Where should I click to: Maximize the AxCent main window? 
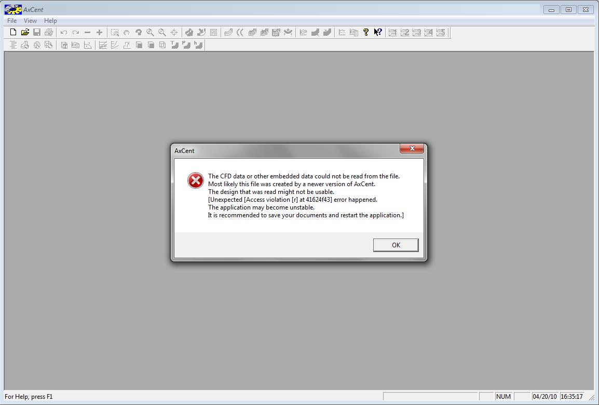pyautogui.click(x=568, y=10)
